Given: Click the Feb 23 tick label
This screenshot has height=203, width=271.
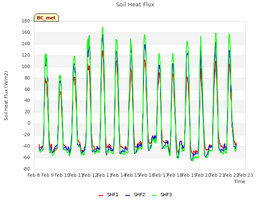Looking at the screenshot, I should click(x=246, y=175).
